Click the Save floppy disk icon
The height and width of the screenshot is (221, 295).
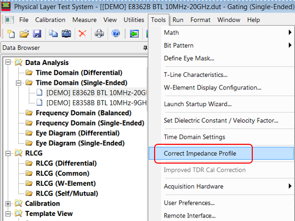coord(37,34)
